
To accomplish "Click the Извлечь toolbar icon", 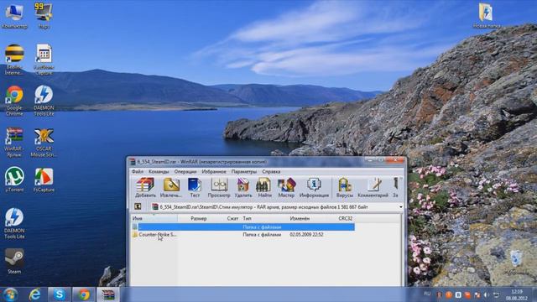I will (171, 188).
